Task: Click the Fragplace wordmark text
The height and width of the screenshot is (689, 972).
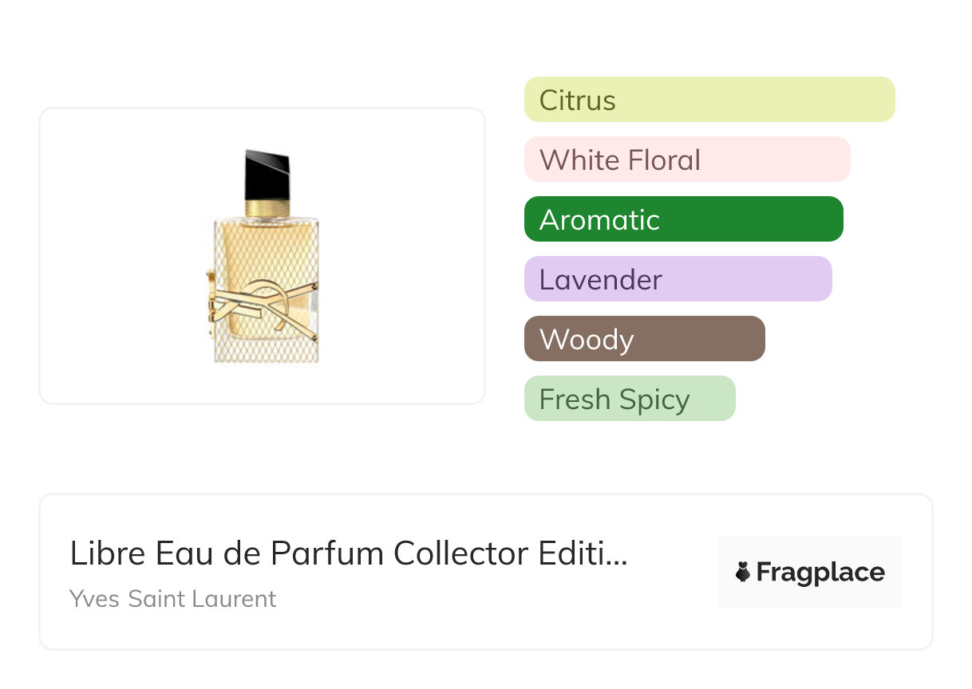Action: point(820,572)
